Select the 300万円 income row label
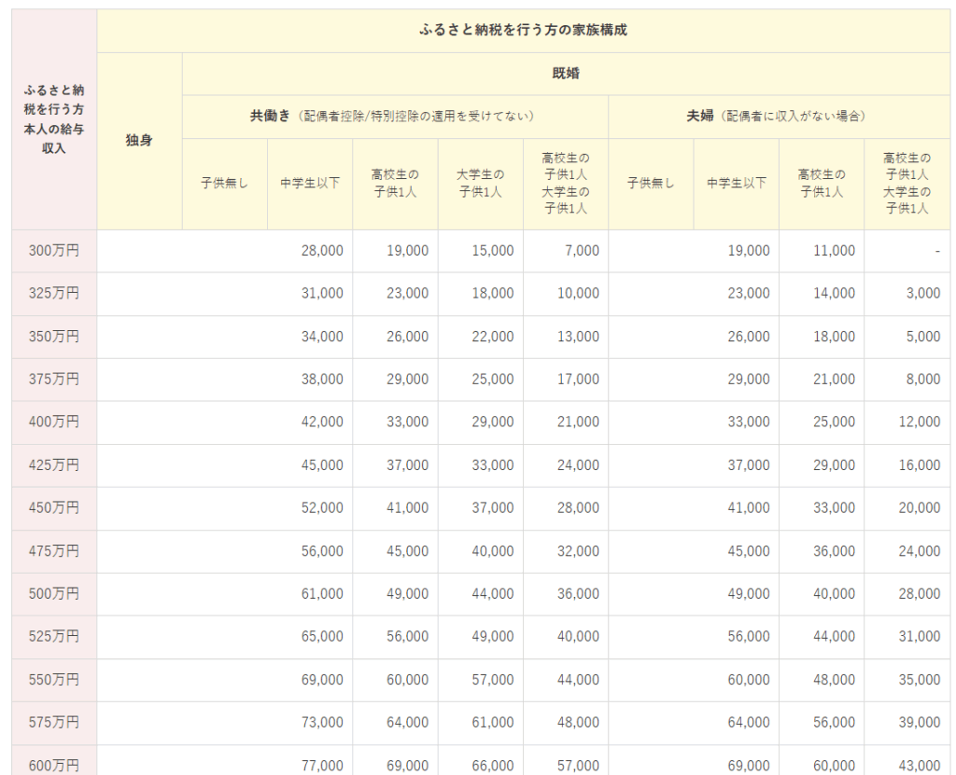Screen dimensions: 956x775 (x=54, y=251)
